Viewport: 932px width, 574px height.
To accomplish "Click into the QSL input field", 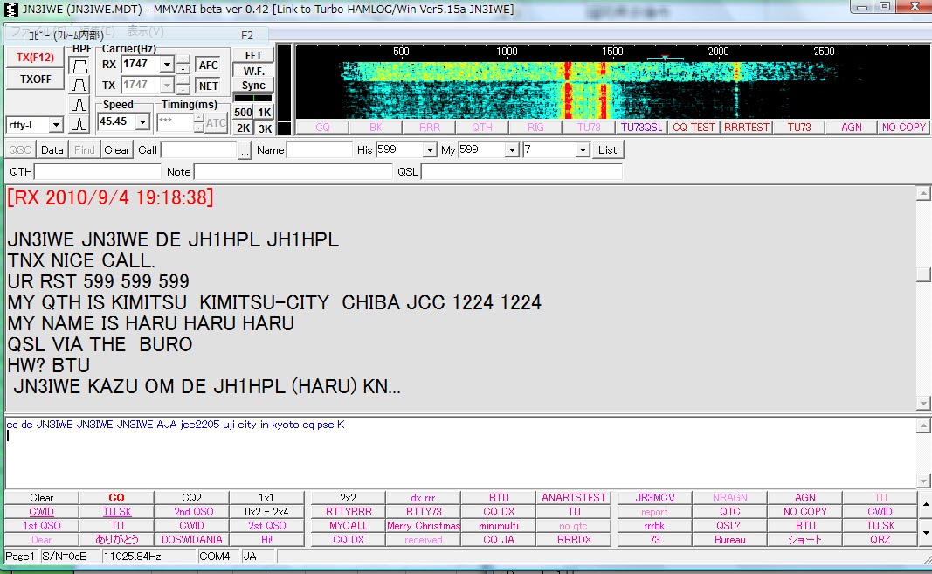I will pyautogui.click(x=521, y=172).
